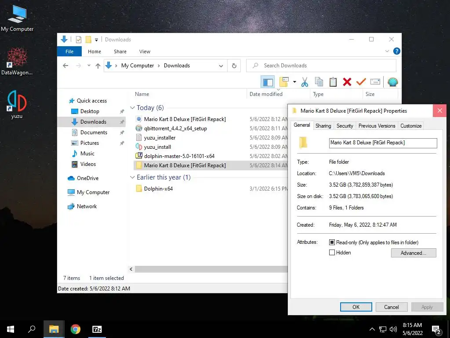Click the Cut scissors icon
Image resolution: width=450 pixels, height=338 pixels.
click(305, 82)
